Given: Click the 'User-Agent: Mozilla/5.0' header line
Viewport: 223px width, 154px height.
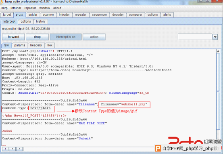Looking at the screenshot, I should point(77,66).
